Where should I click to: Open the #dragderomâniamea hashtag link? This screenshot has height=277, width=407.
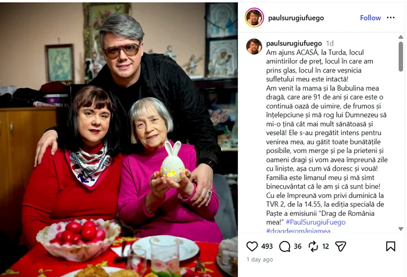[x=298, y=230]
